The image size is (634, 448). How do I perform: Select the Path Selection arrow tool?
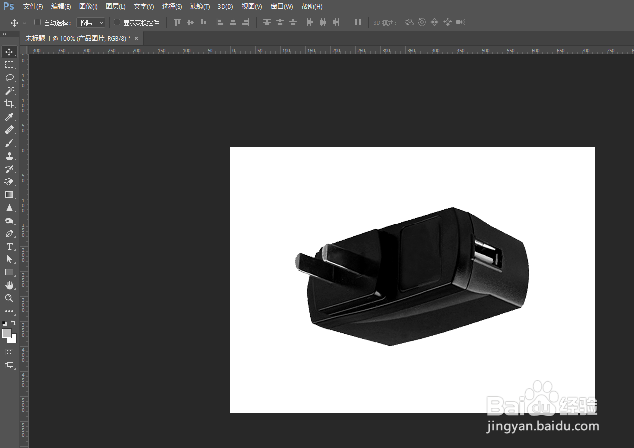(9, 259)
